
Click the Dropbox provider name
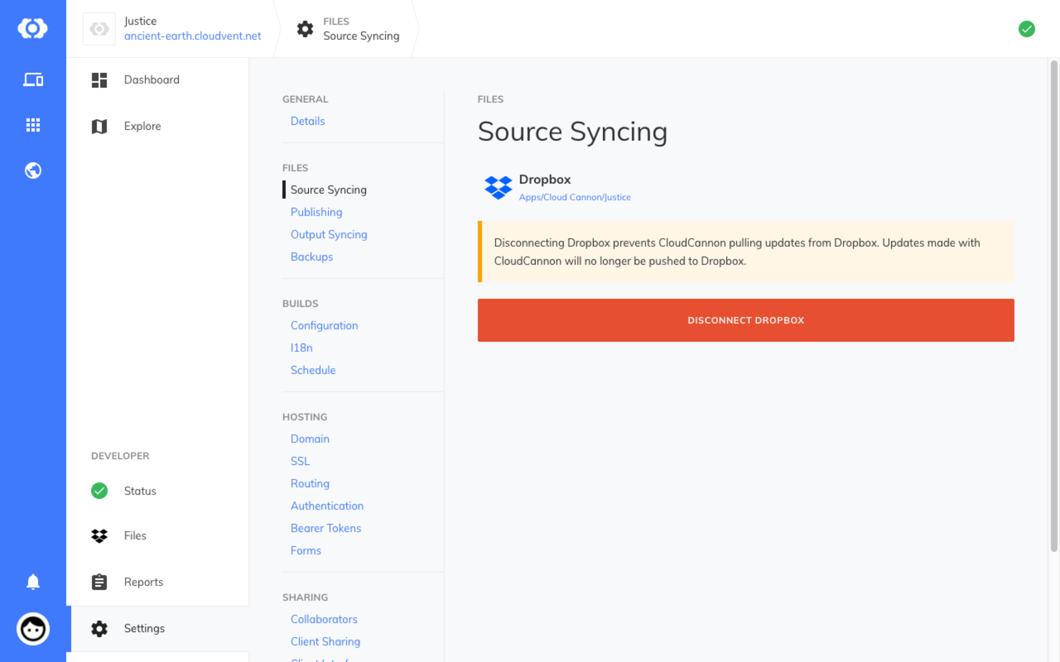click(545, 180)
